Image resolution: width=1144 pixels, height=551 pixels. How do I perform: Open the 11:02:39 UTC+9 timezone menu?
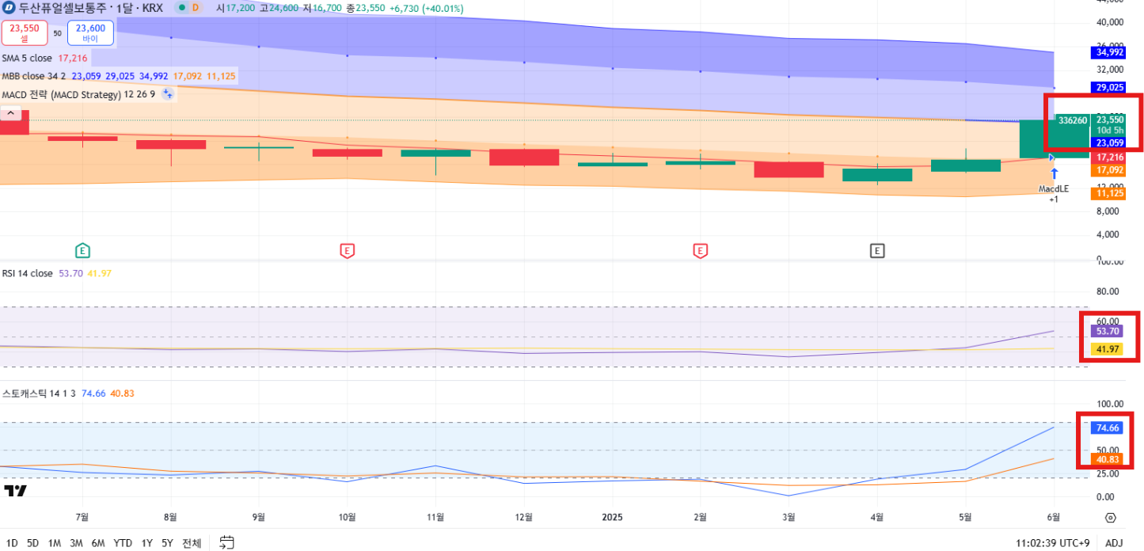(x=1054, y=543)
